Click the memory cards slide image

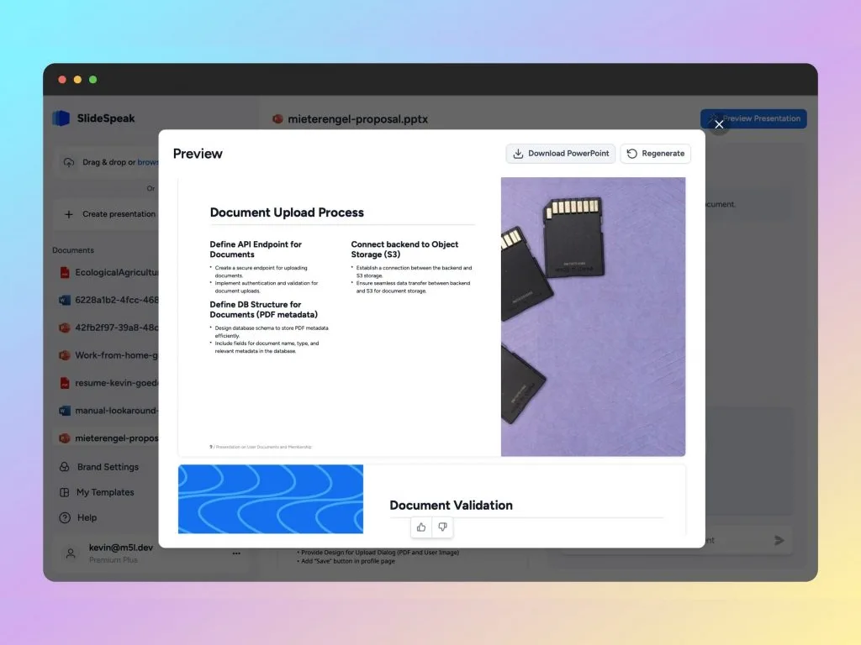[593, 317]
